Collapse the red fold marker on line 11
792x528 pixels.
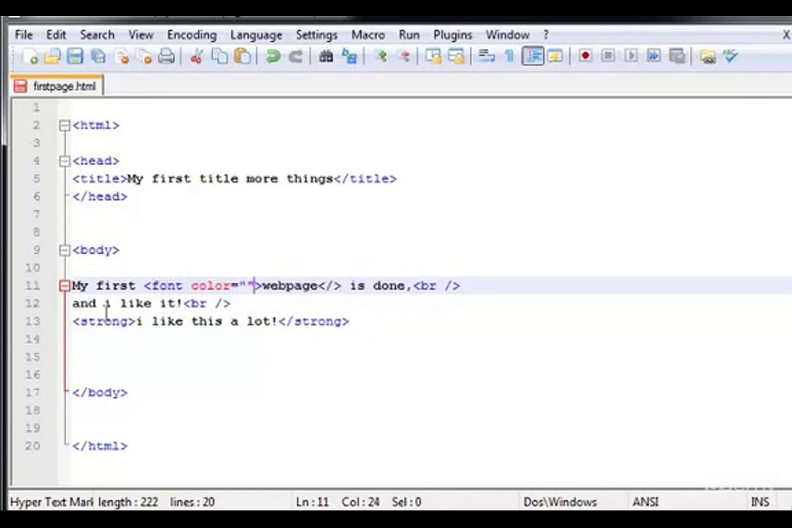(65, 286)
